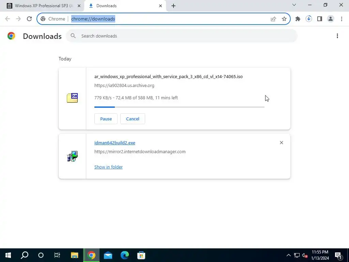Image resolution: width=349 pixels, height=262 pixels.
Task: Cancel the ISO download
Action: pyautogui.click(x=133, y=119)
